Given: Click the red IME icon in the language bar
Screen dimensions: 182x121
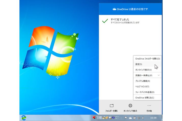Looking at the screenshot, I should (x=94, y=117).
